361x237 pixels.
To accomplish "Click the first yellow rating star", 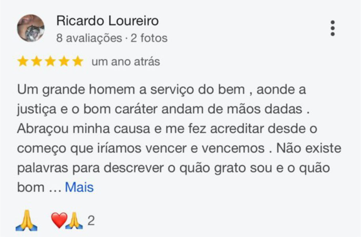I will [22, 62].
